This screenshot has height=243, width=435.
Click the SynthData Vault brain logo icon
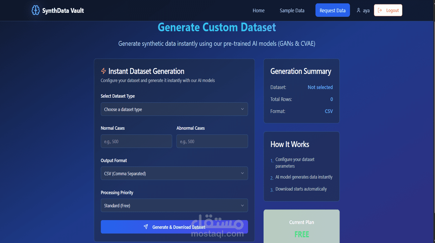[x=35, y=10]
